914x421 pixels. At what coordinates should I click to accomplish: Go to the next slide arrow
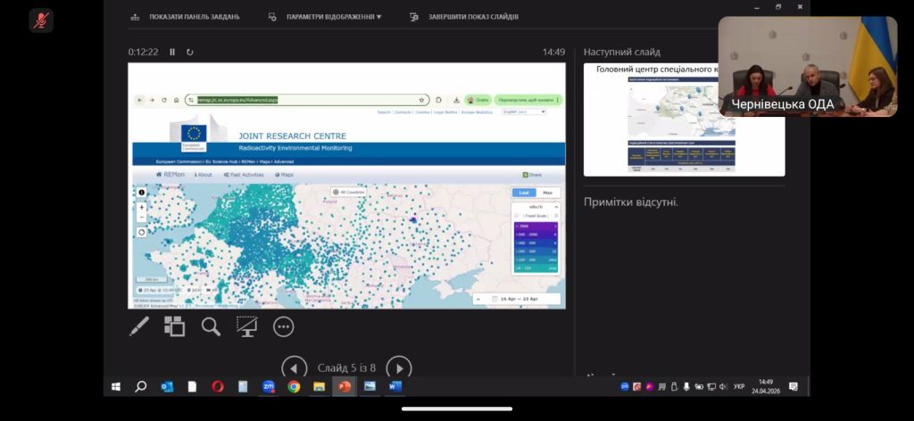[398, 367]
